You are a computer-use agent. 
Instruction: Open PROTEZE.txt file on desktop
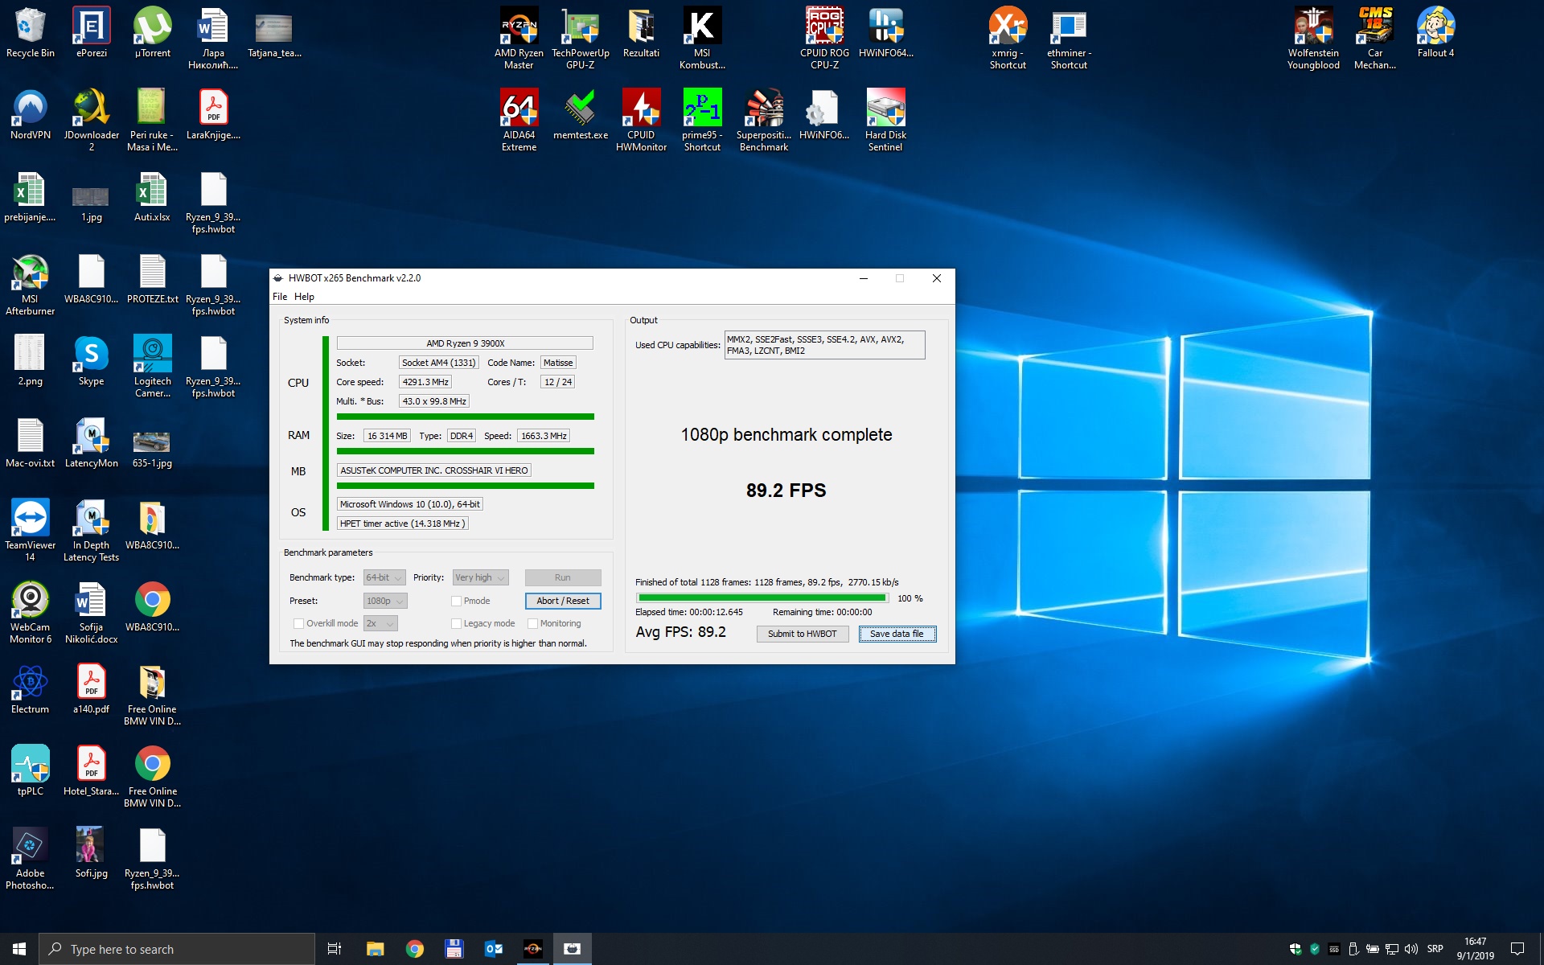click(x=152, y=278)
